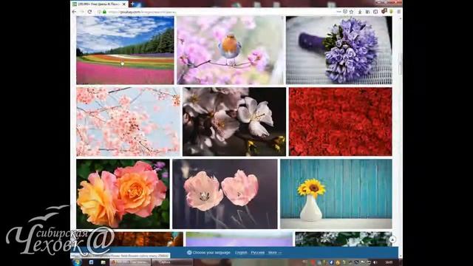473x266 pixels.
Task: Choose English language link
Action: 241,253
